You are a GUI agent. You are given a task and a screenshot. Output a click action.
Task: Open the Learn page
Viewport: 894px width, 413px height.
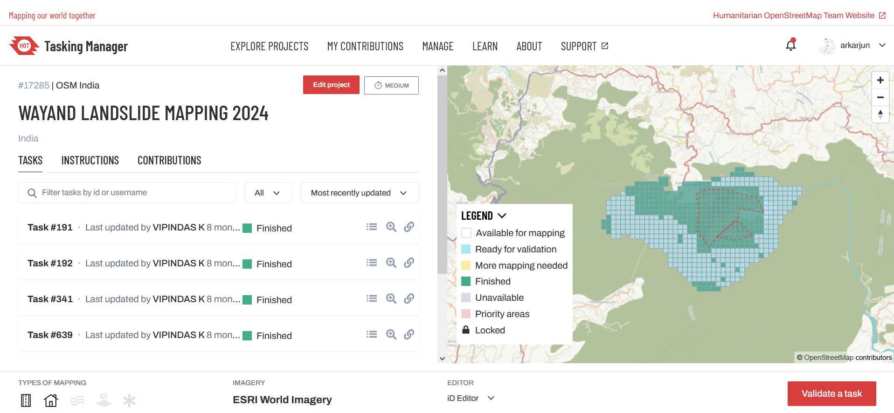485,46
